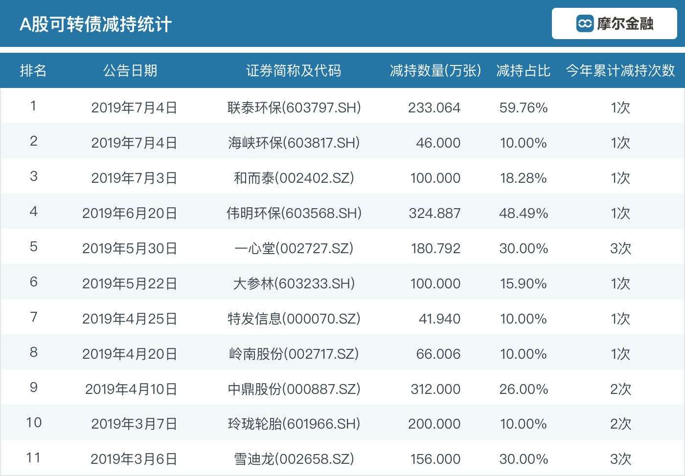The image size is (685, 476).
Task: Click the date 2019年5月30日
Action: [x=130, y=248]
